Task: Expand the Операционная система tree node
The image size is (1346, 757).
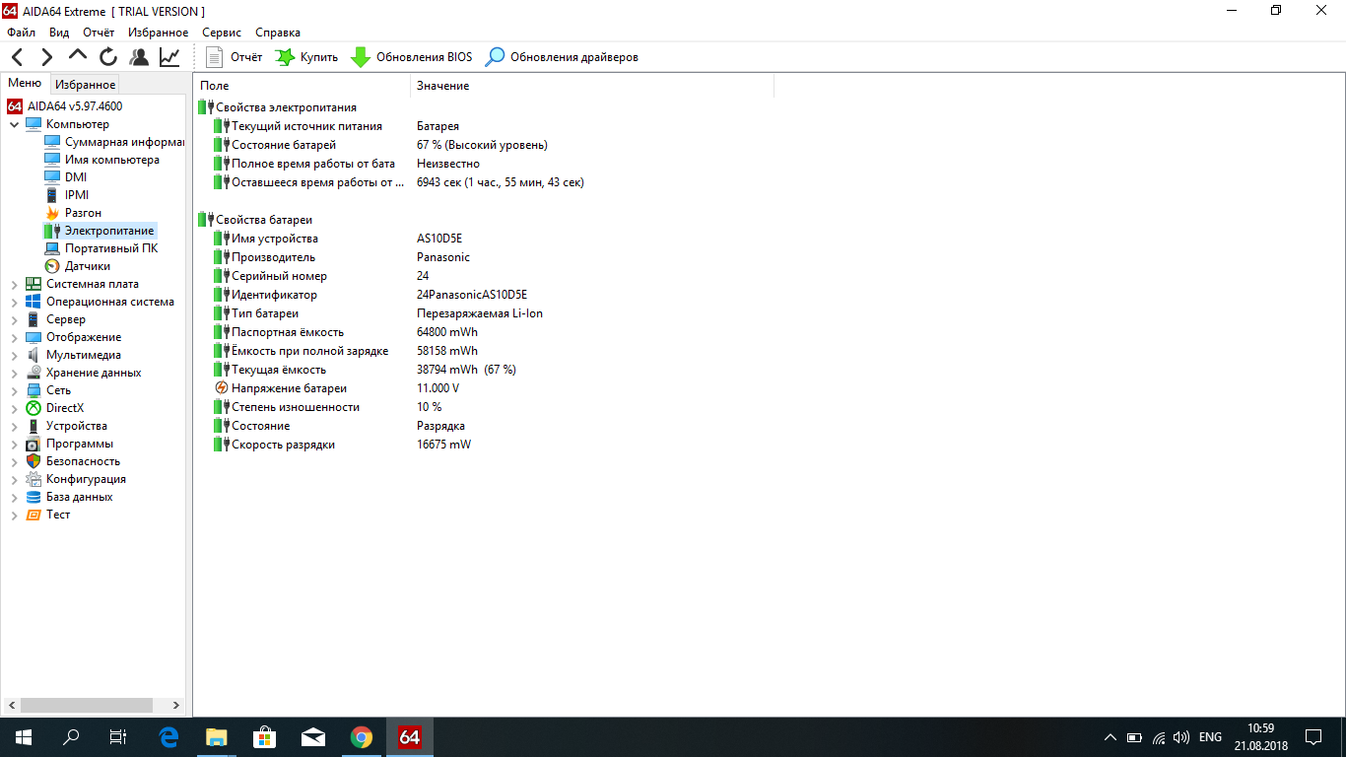Action: coord(14,303)
